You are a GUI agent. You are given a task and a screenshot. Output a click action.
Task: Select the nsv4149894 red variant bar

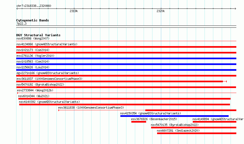214,122
